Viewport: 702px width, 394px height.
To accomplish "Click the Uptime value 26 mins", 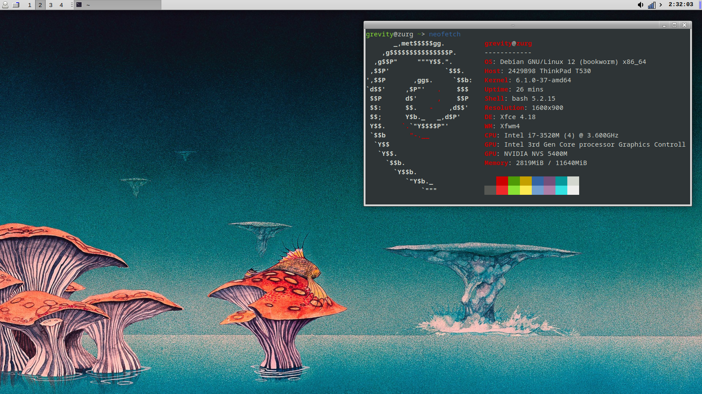I will [530, 89].
